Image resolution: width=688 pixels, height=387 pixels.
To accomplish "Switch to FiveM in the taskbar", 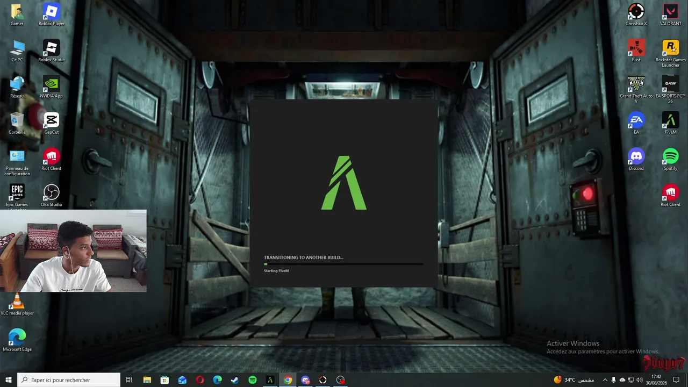I will [270, 380].
